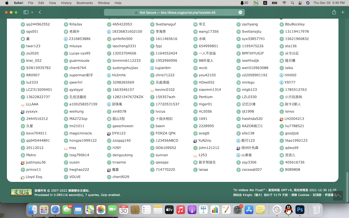Open user profile Lloyd Esq.
Viewport: 349px width, 218px height.
point(34,177)
